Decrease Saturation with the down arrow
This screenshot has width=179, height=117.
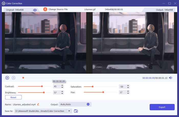pyautogui.click(x=128, y=88)
